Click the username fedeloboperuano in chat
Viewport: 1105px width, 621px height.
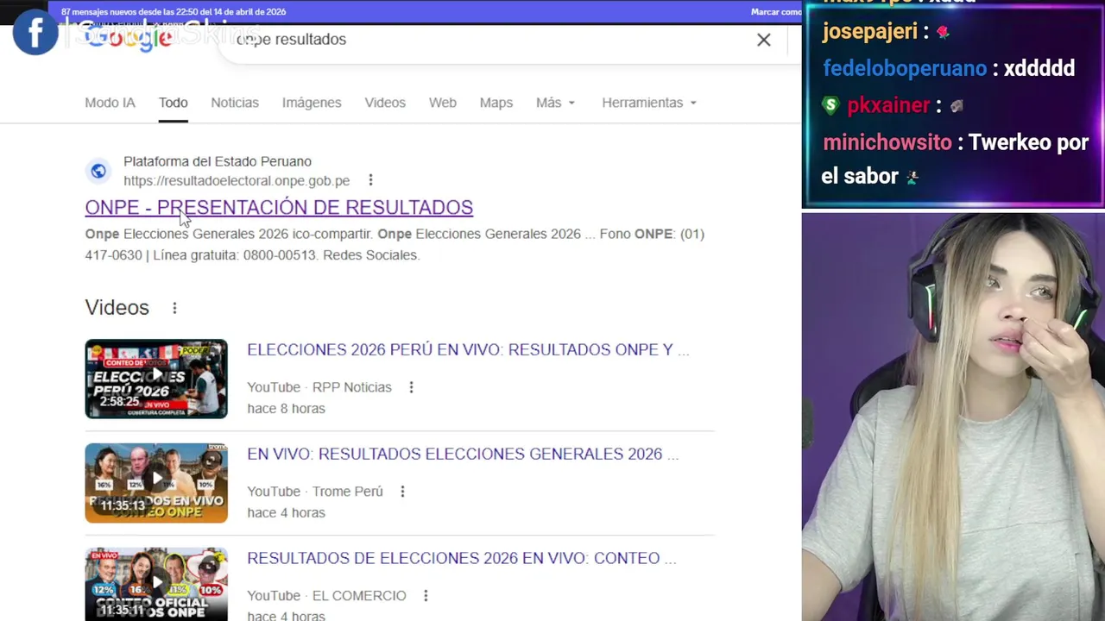point(905,68)
